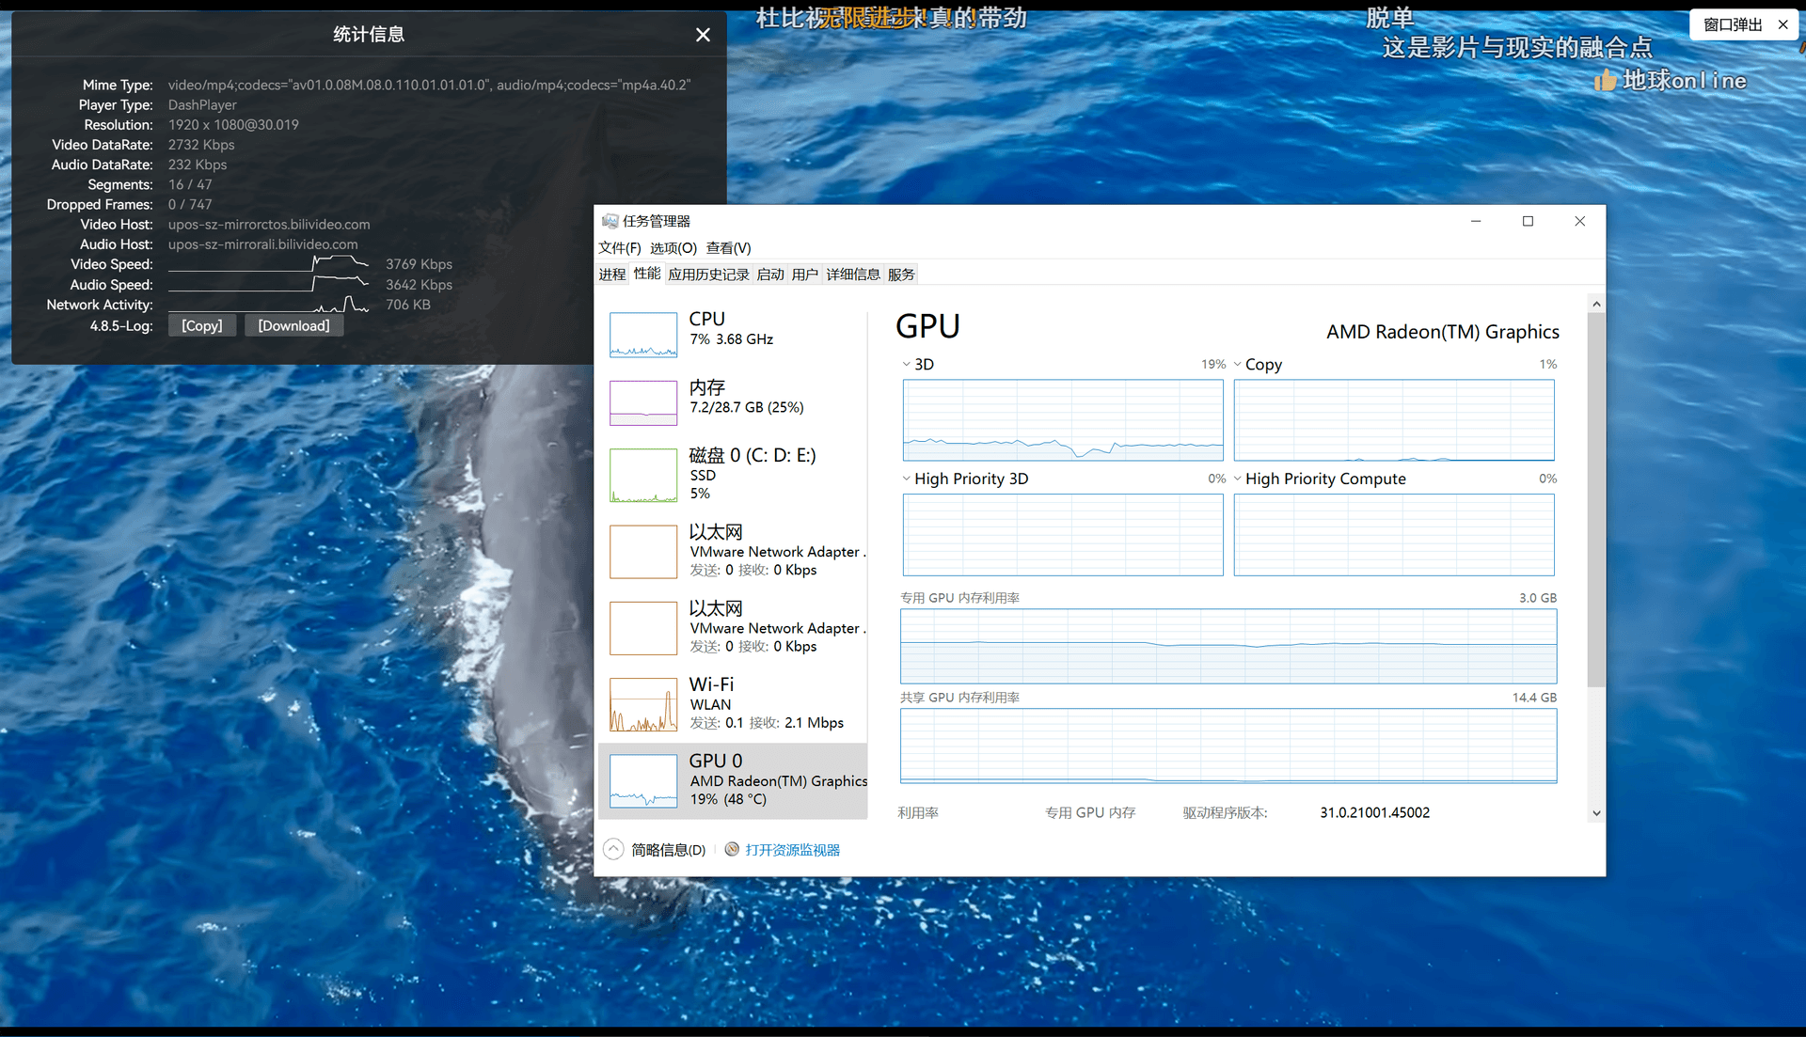The image size is (1806, 1037).
Task: Open the 查看(V) menu in Task Manager
Action: point(728,248)
